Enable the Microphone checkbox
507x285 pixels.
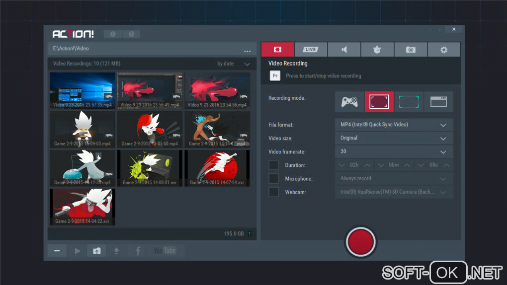click(273, 178)
